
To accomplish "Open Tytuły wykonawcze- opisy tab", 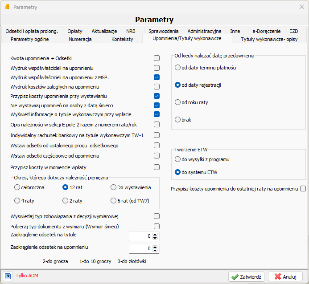I will [269, 39].
